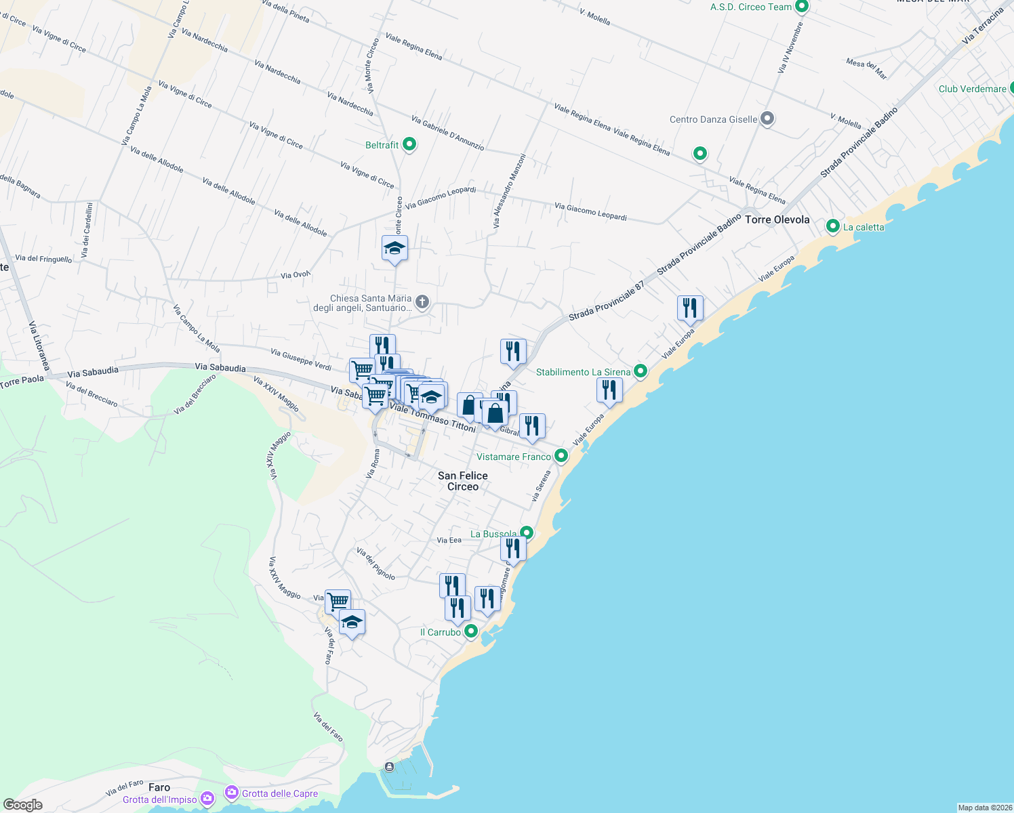Select the shopping bag marker on Viale Tommaso Tittoni

[495, 407]
